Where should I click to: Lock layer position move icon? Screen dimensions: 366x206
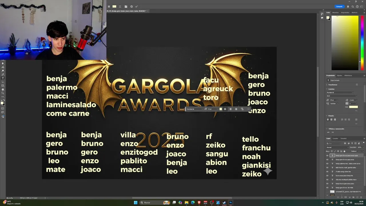[x=338, y=151]
